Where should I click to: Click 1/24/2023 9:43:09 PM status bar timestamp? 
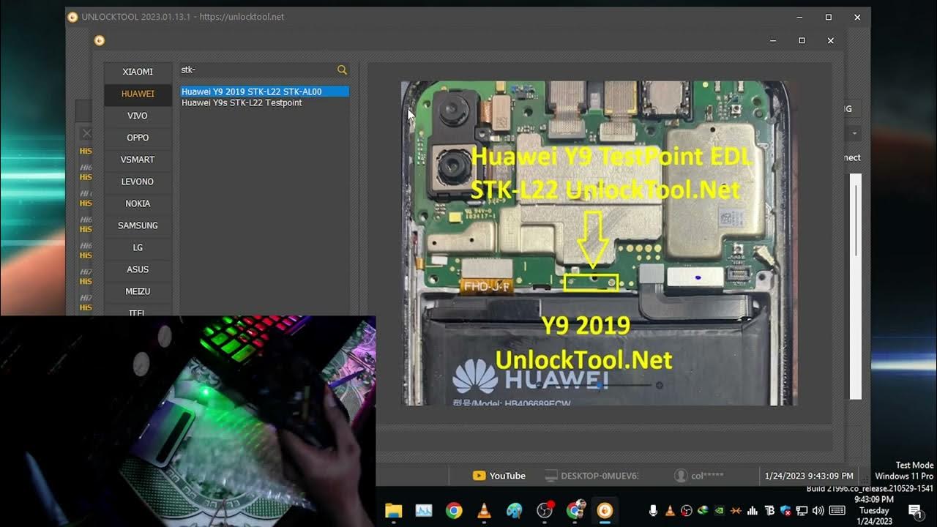[809, 476]
